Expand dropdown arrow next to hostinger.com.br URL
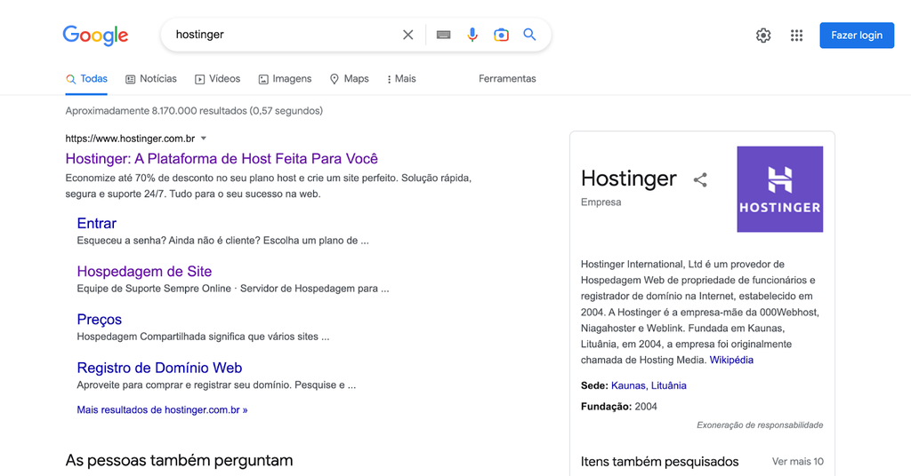 pyautogui.click(x=204, y=139)
